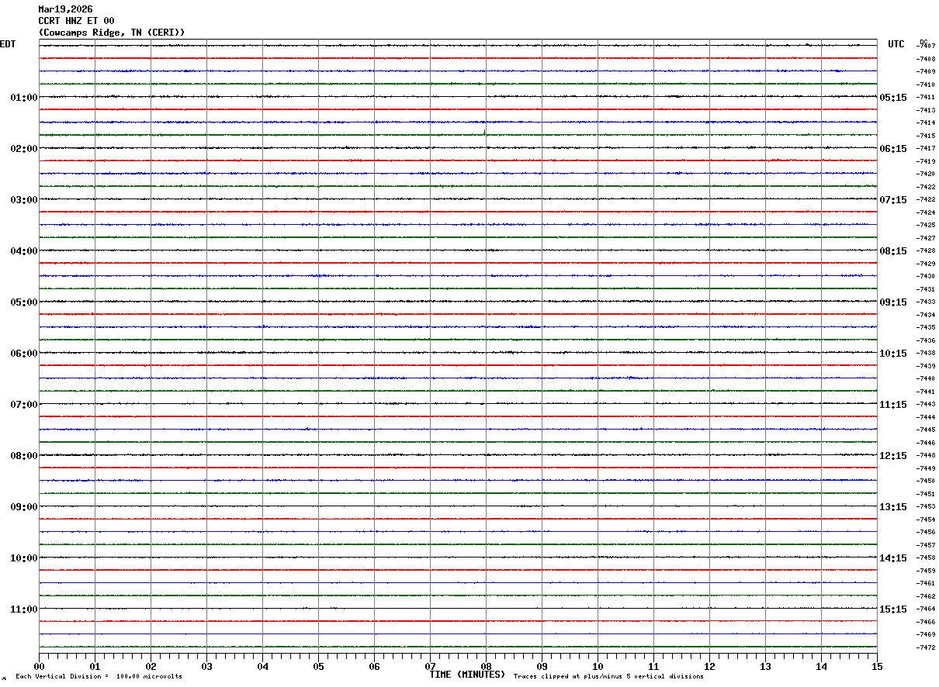
Task: Click the '11:00' EDT time label
Action: pos(24,609)
